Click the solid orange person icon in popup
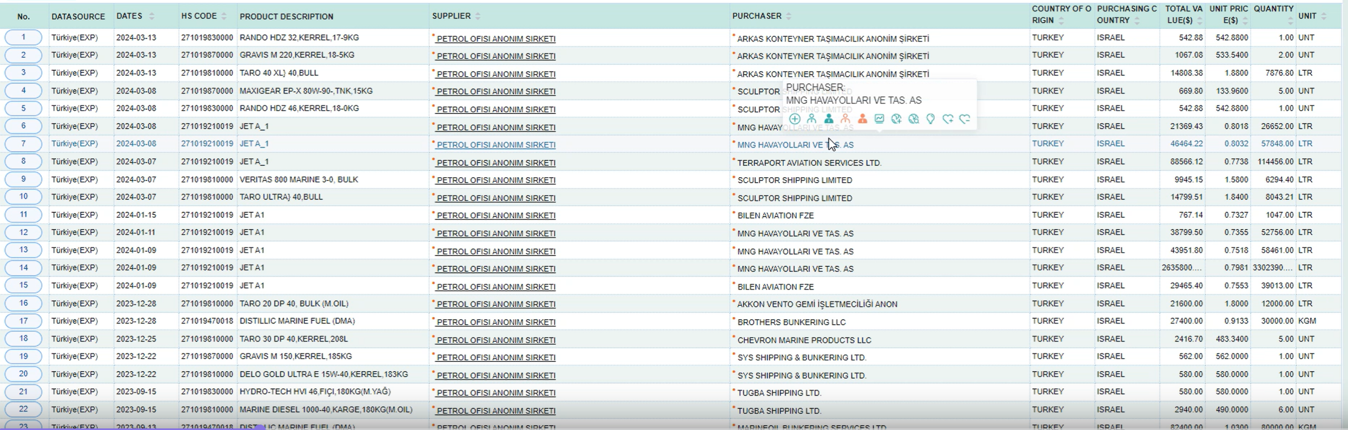The image size is (1348, 430). (863, 119)
